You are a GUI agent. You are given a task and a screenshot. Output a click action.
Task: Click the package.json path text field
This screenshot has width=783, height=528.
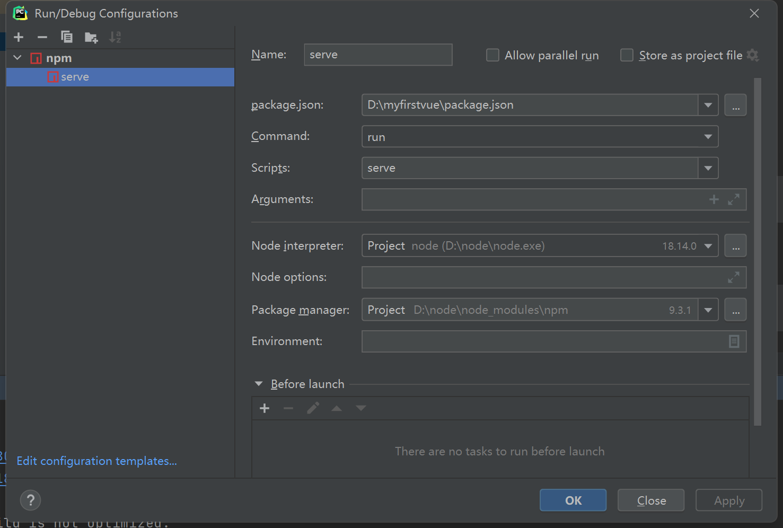point(530,105)
